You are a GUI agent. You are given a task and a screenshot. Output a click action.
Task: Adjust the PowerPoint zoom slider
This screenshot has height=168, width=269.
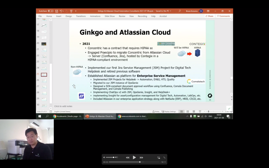click(214, 111)
